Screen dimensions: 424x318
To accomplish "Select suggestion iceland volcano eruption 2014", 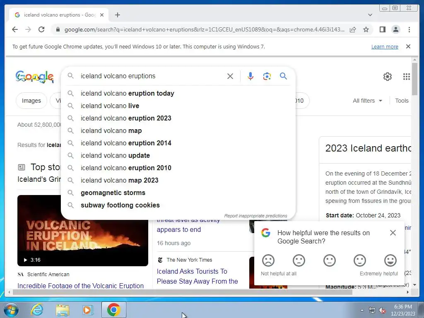I will 178,143.
